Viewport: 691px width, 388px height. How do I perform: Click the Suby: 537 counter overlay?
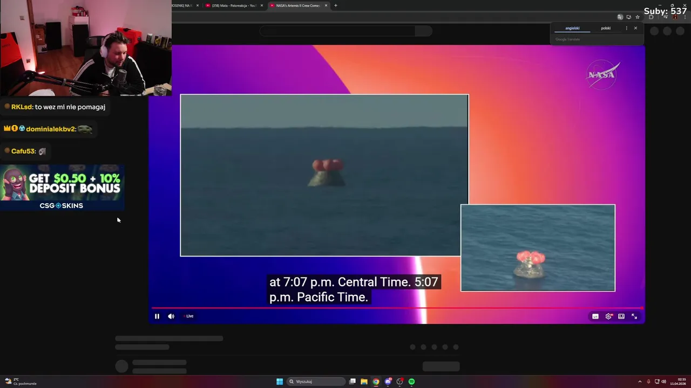665,11
